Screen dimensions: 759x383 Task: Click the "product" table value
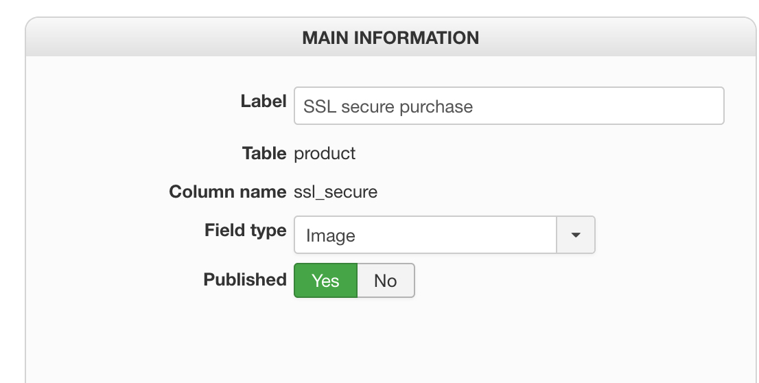coord(325,153)
